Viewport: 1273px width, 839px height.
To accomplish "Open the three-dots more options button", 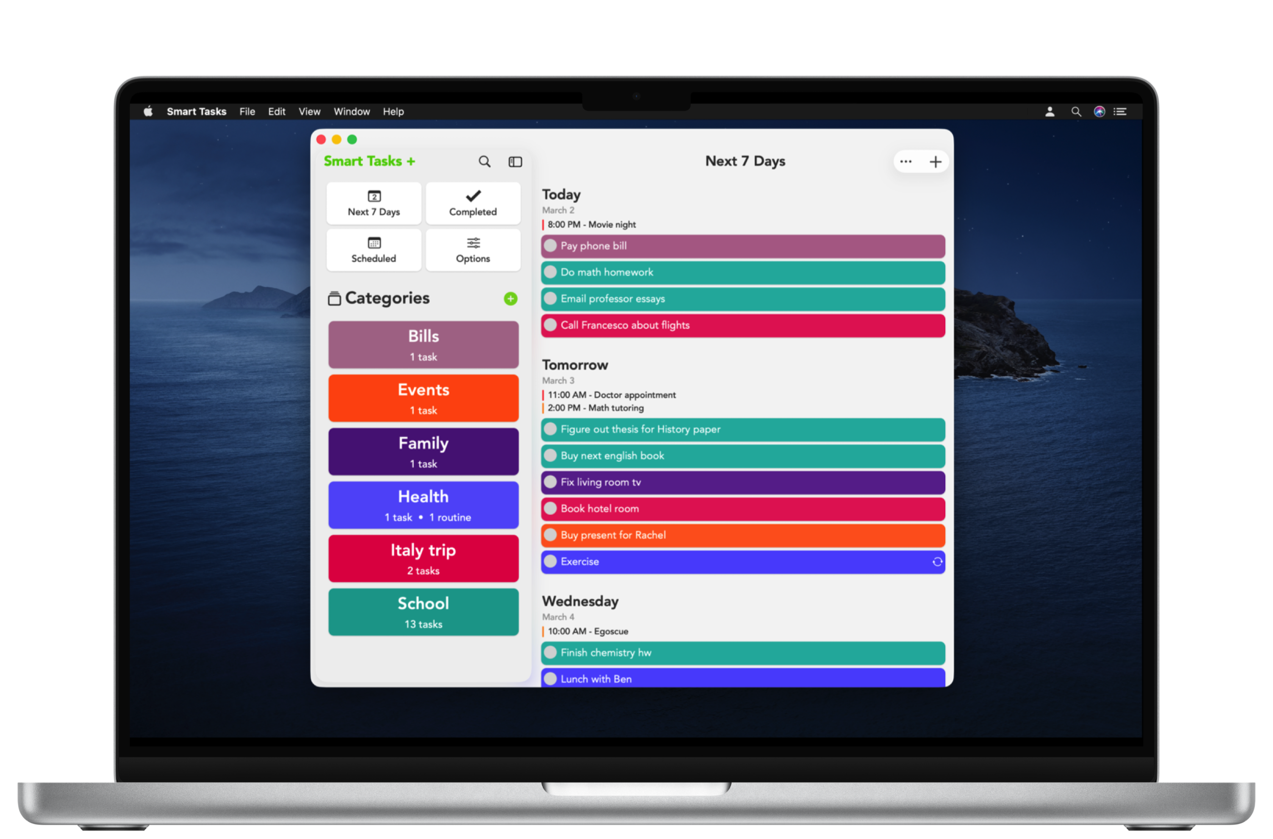I will 905,162.
